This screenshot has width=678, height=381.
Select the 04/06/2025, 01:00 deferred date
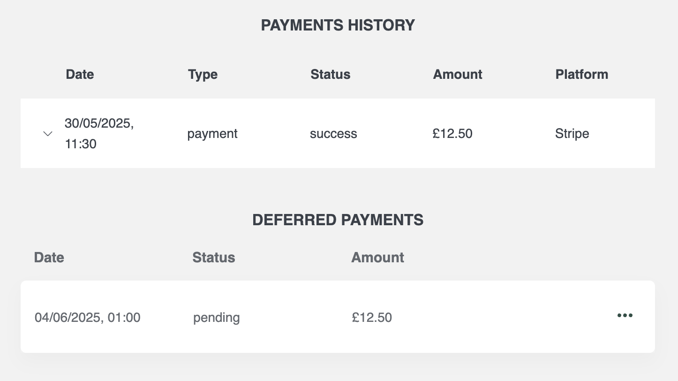(x=88, y=318)
